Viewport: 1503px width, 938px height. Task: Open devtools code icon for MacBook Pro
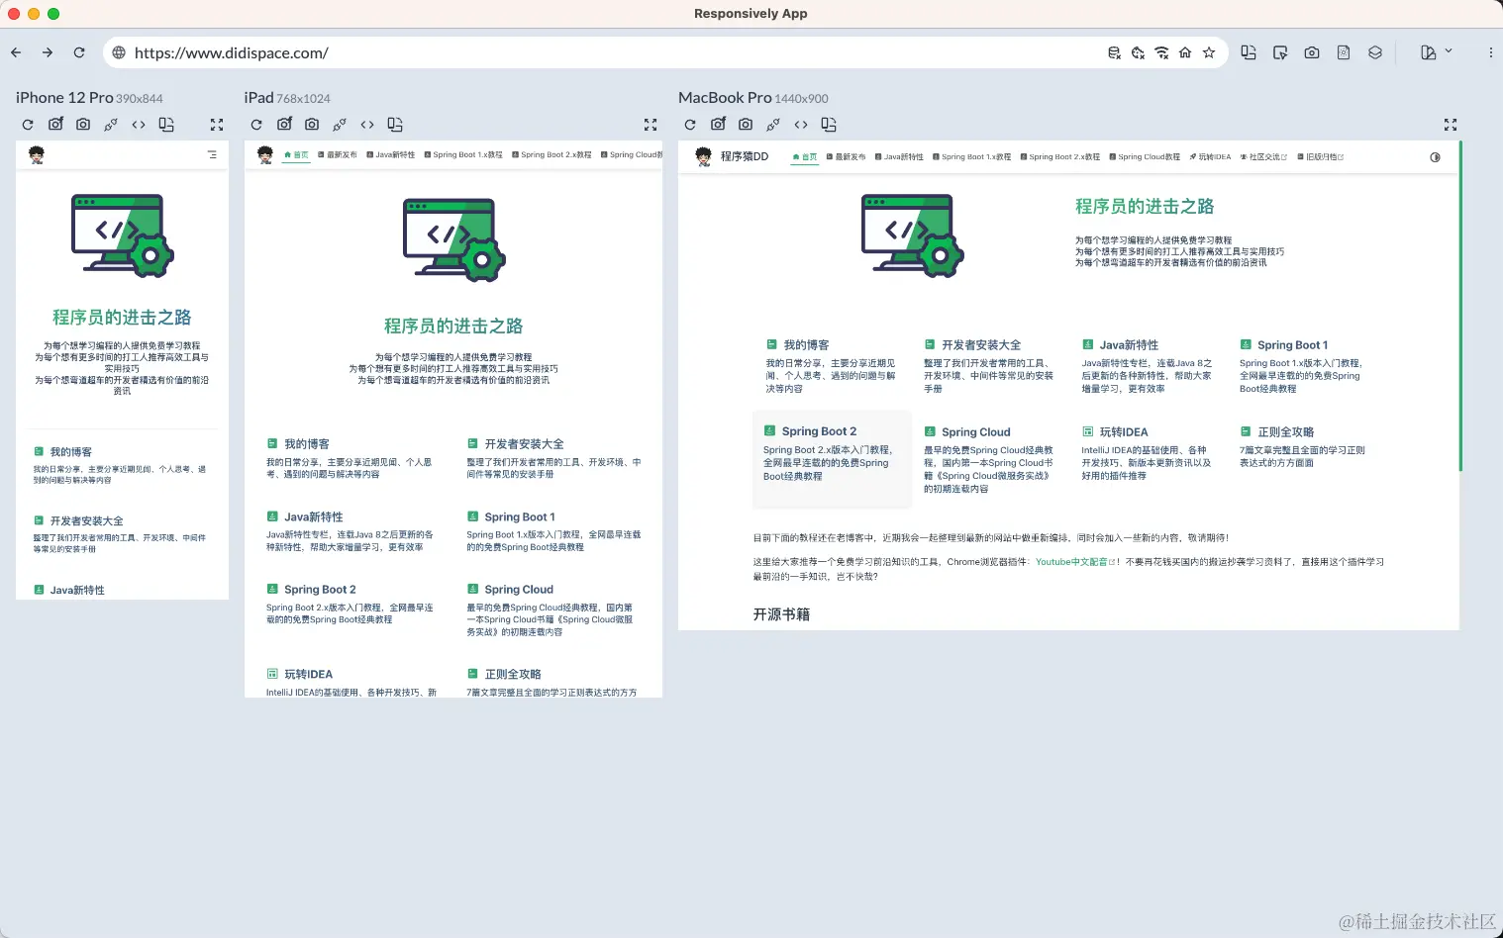pos(801,125)
